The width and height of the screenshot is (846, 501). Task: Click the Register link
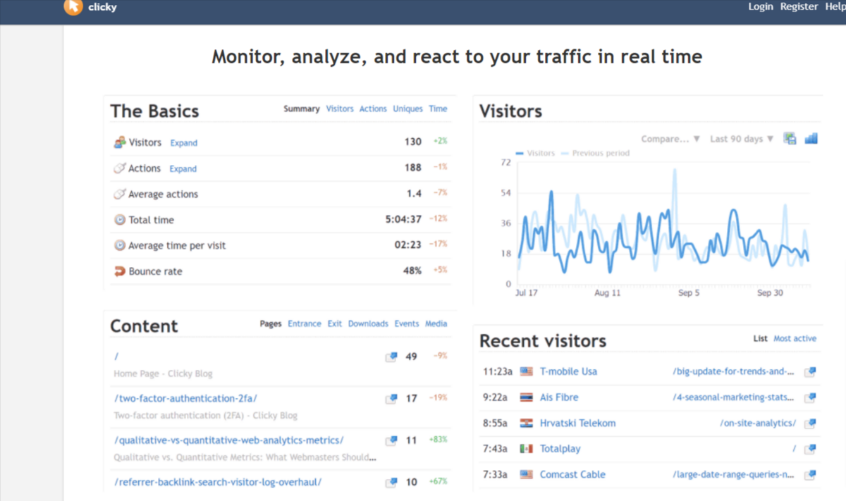point(799,6)
